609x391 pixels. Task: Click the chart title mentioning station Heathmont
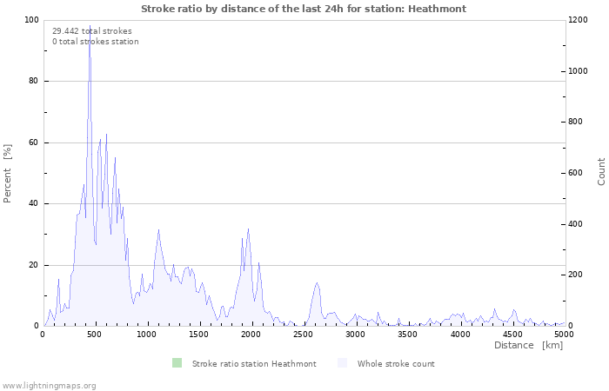[304, 9]
